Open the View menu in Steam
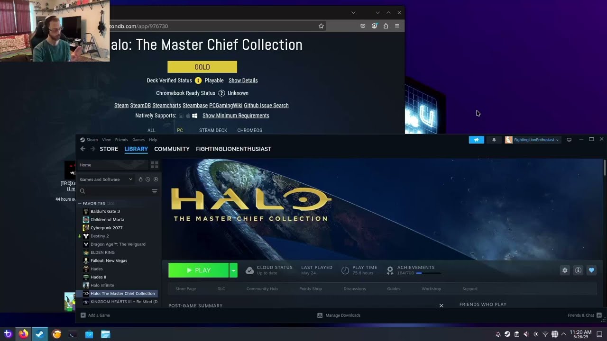This screenshot has height=341, width=607. 106,140
